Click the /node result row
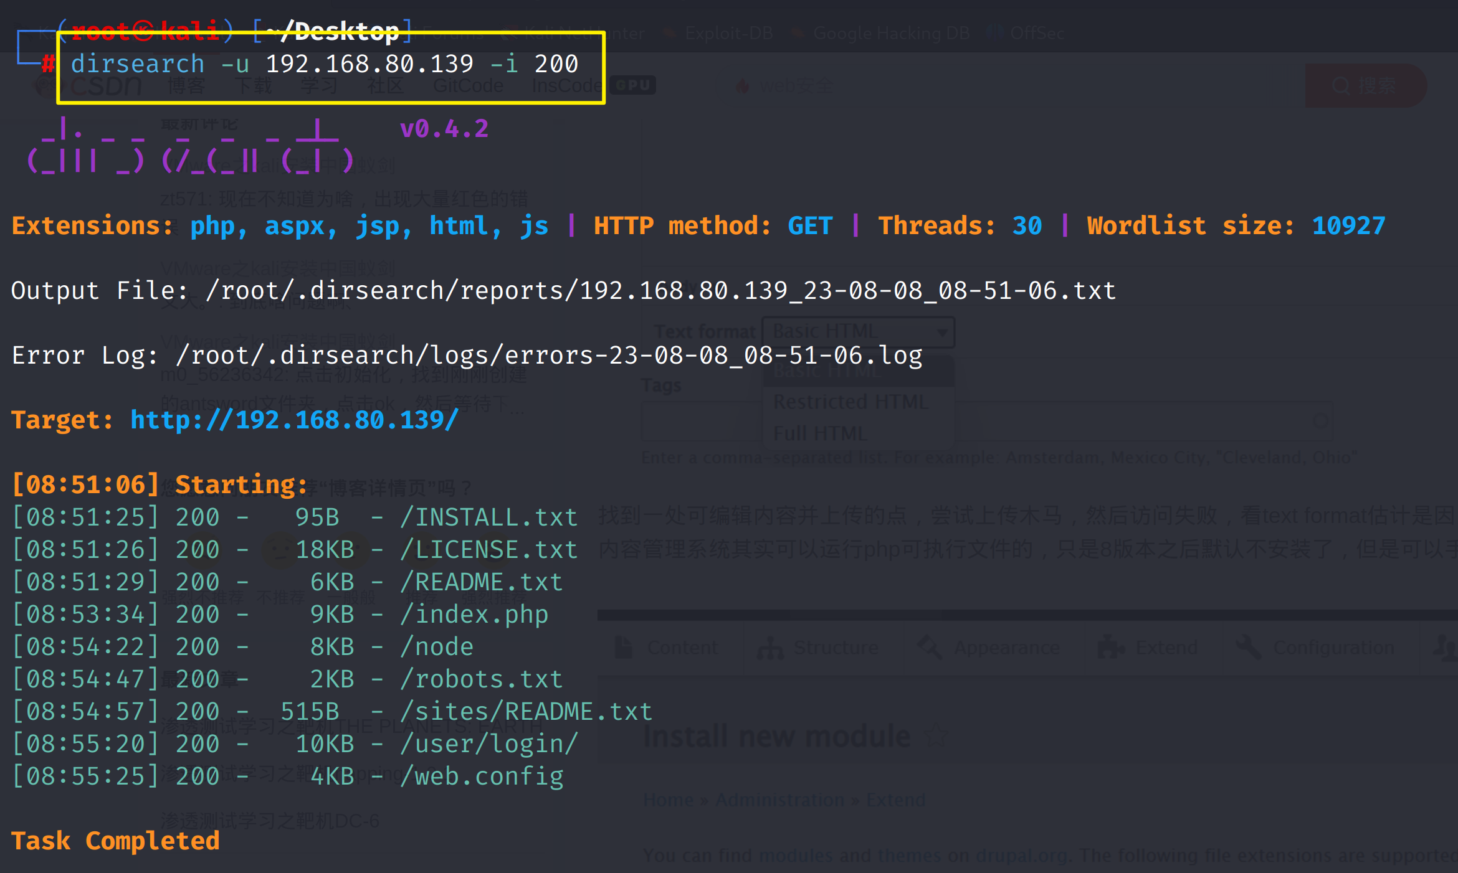 (243, 647)
